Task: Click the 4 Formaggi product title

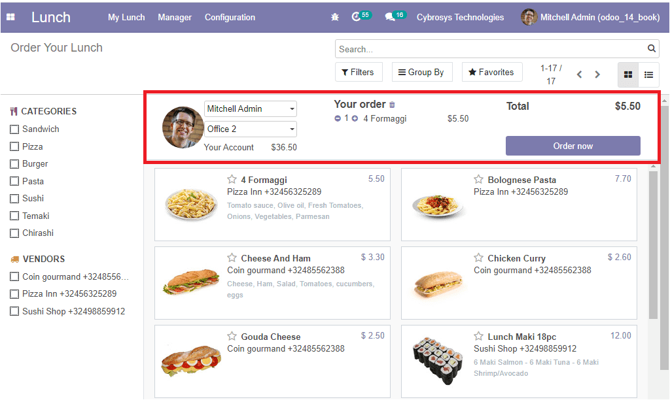Action: click(x=264, y=180)
